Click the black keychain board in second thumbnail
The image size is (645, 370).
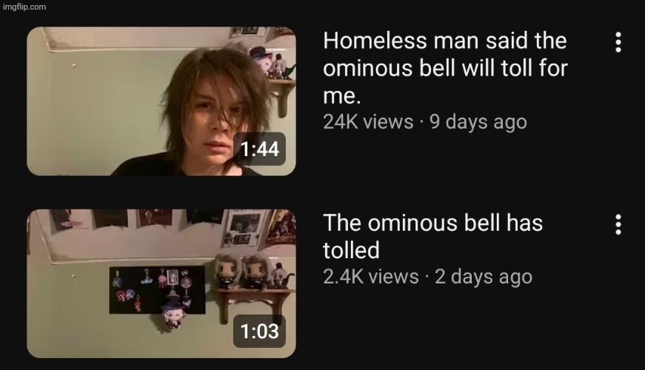pos(157,290)
